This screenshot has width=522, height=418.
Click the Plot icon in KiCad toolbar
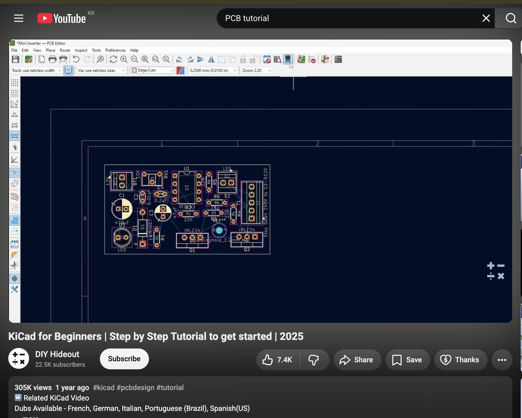tap(63, 59)
